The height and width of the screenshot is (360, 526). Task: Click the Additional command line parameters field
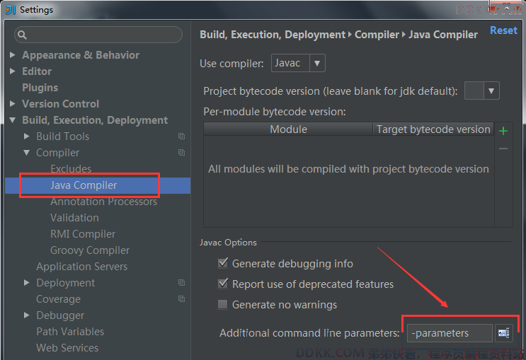[x=450, y=333]
